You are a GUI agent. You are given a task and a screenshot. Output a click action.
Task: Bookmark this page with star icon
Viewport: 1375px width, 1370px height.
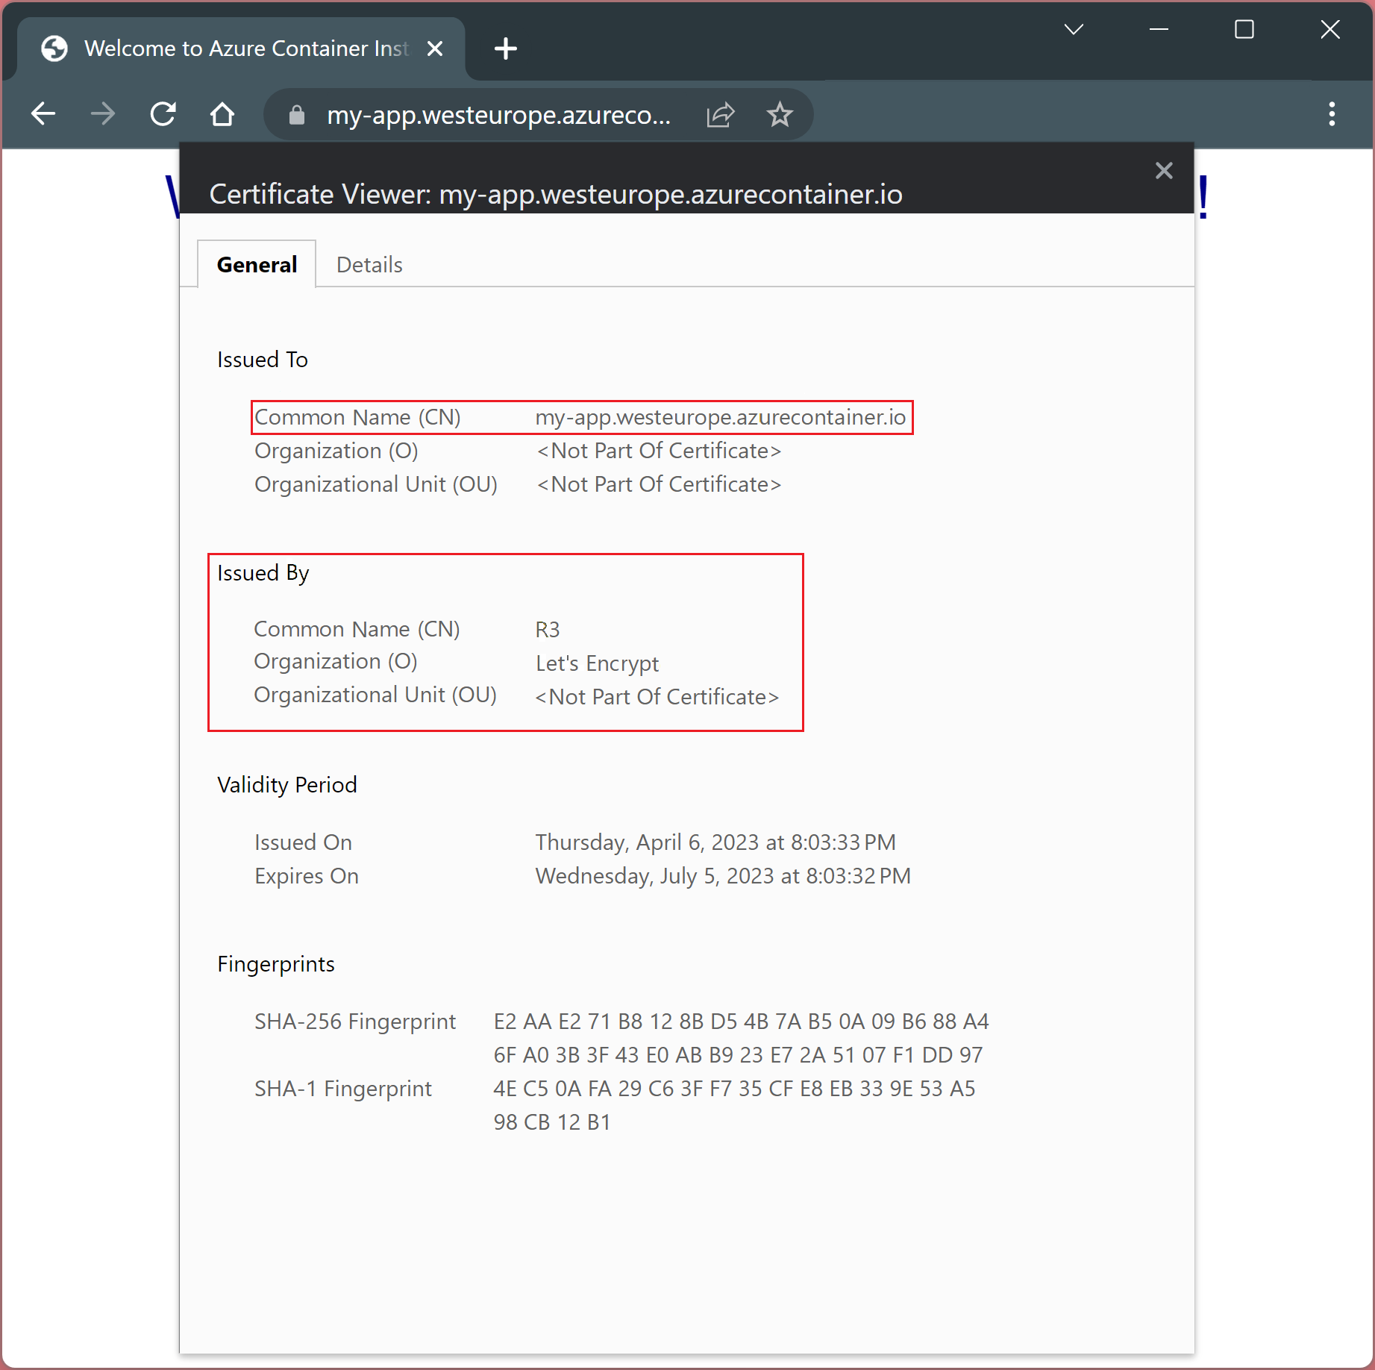click(x=780, y=115)
